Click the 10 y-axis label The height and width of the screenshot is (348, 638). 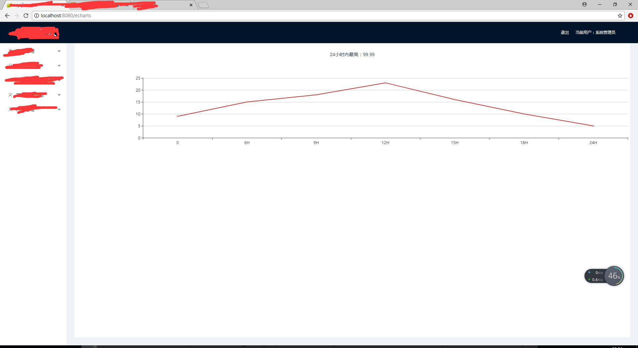138,114
